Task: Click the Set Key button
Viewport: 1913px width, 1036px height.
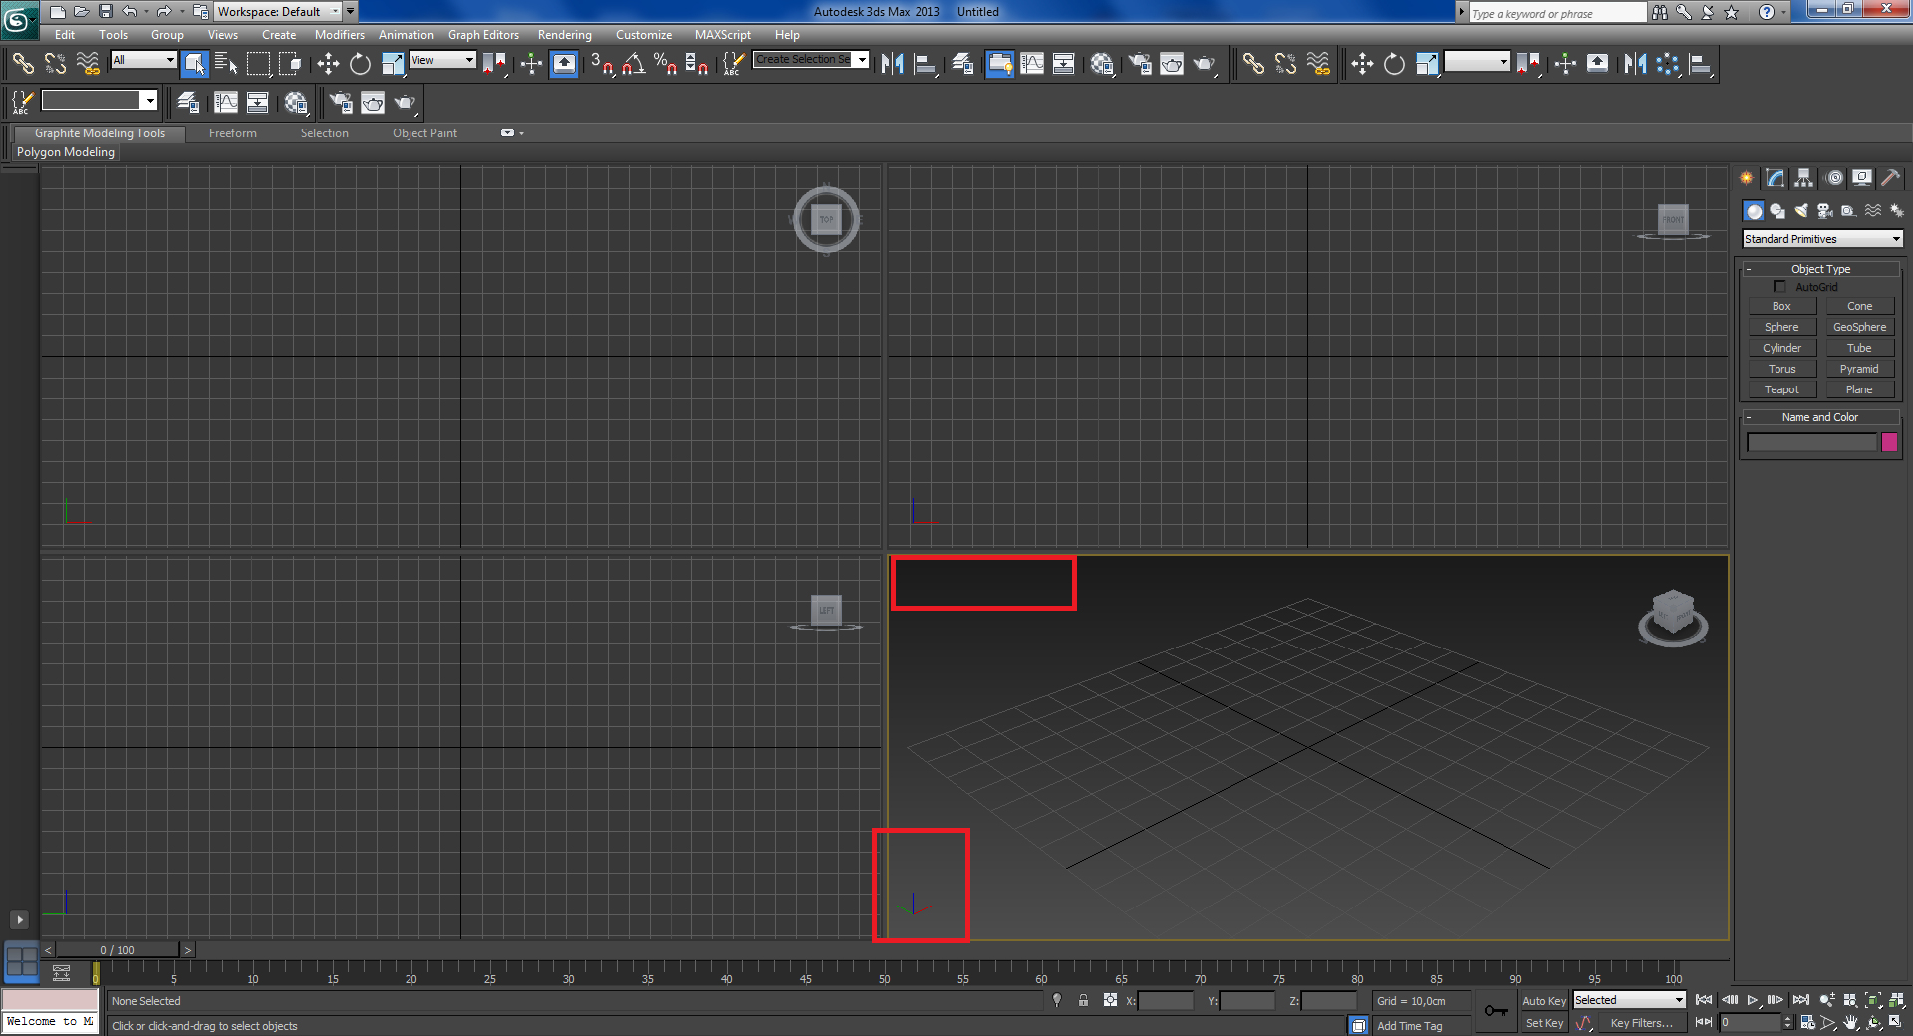Action: 1544,1023
